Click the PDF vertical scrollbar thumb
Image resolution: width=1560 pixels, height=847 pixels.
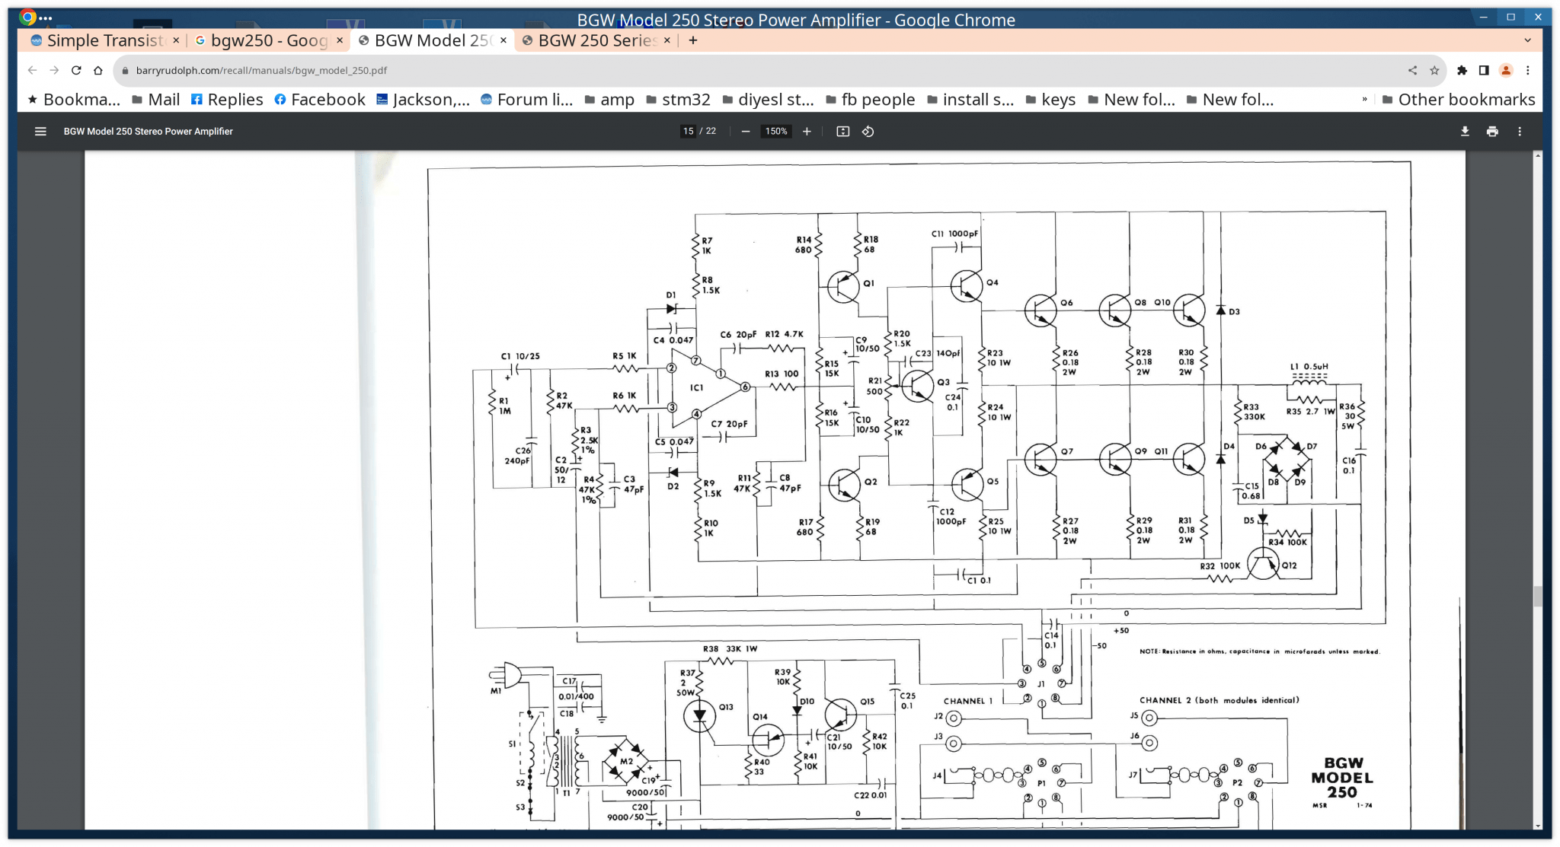1537,596
